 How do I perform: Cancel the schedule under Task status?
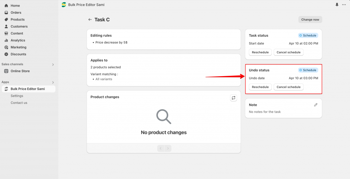click(x=288, y=52)
